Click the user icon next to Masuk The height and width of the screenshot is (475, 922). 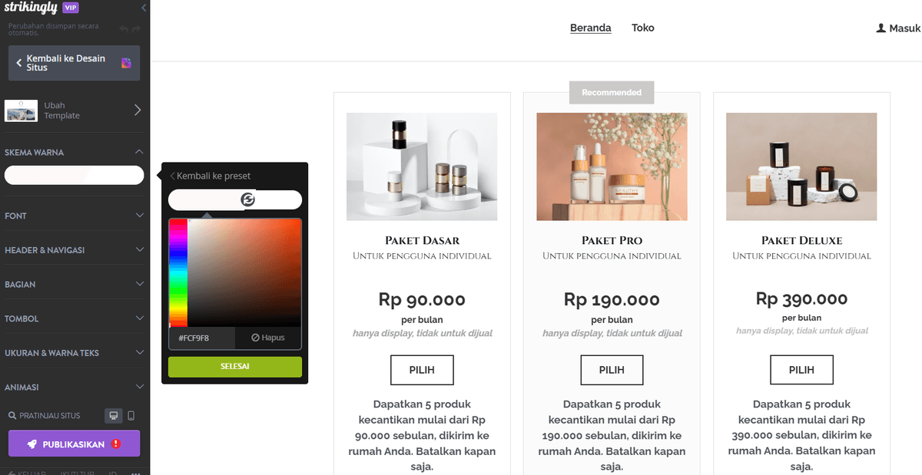click(881, 28)
